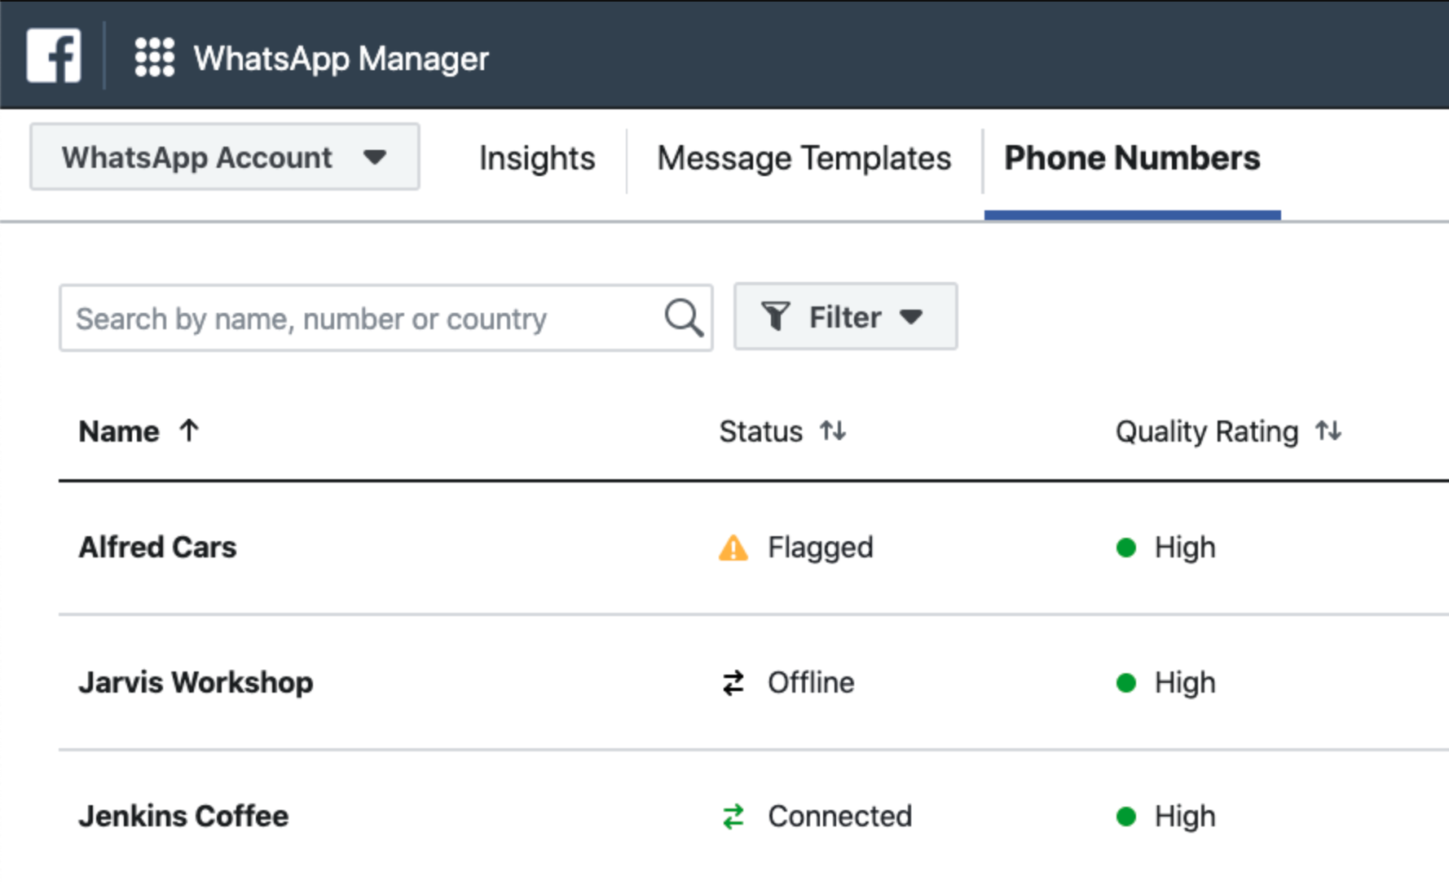1449x885 pixels.
Task: Select the Filter funnel icon
Action: click(x=777, y=316)
